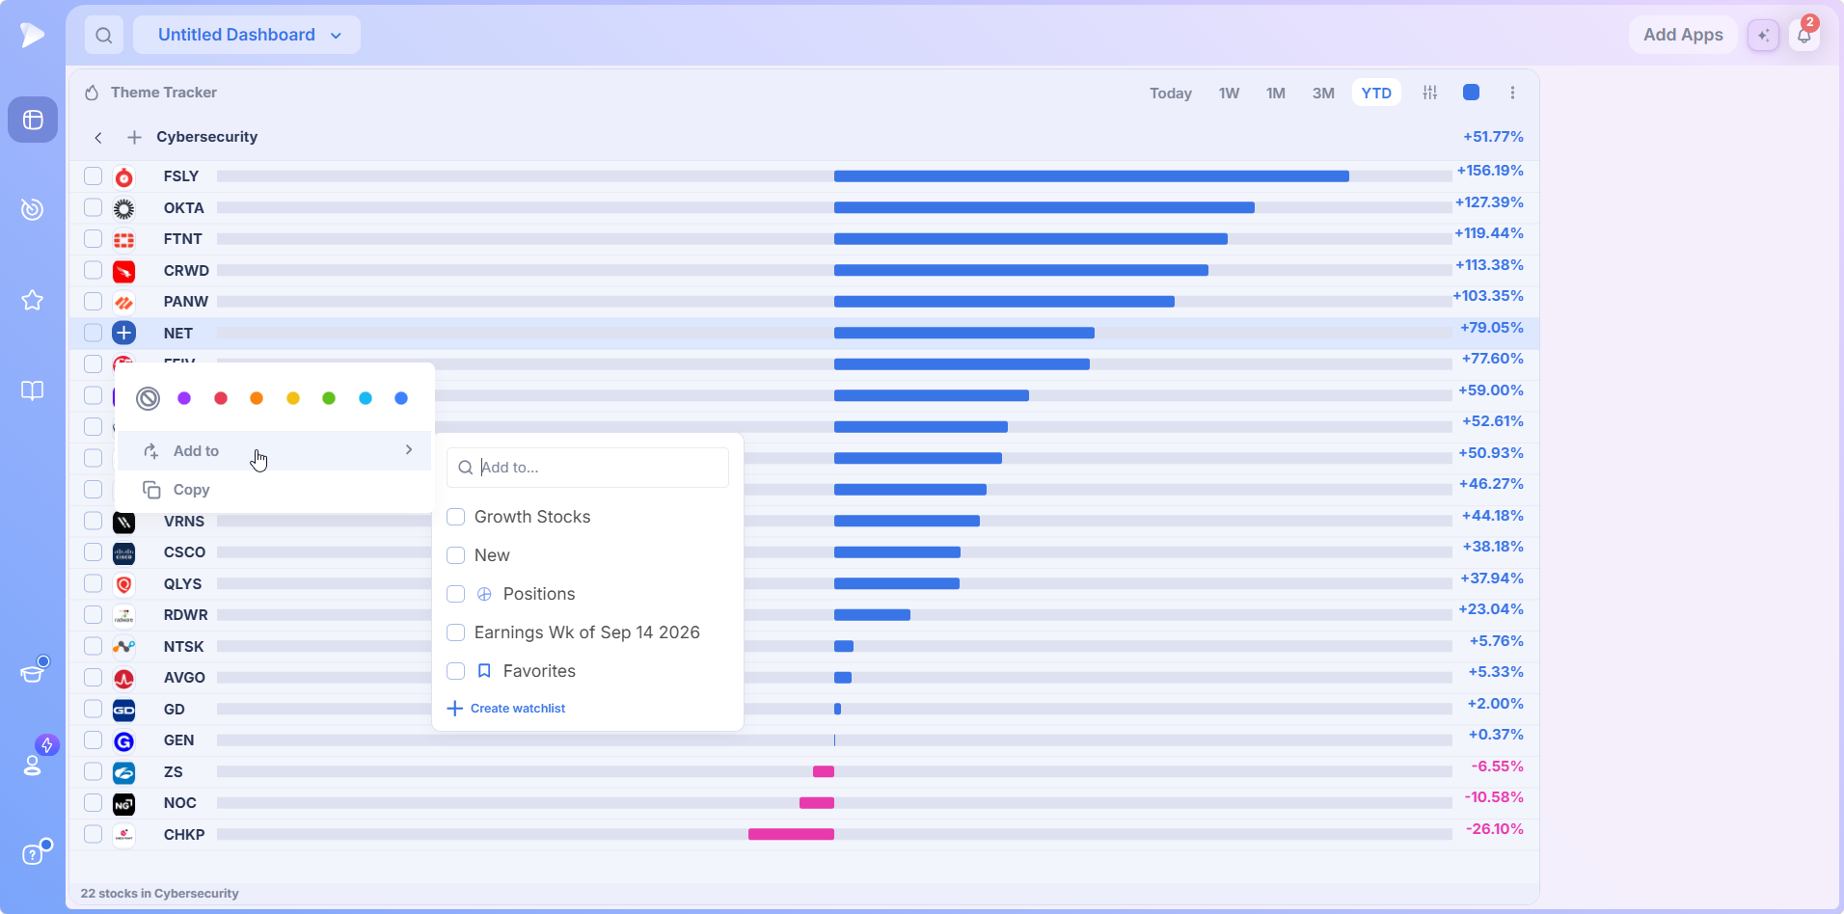
Task: Go back with the left arrow beside Cybersecurity
Action: (98, 137)
